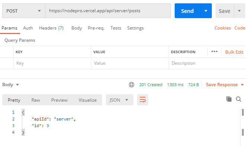The image size is (246, 146).
Task: Expand the Send button dropdown arrow
Action: click(x=206, y=11)
